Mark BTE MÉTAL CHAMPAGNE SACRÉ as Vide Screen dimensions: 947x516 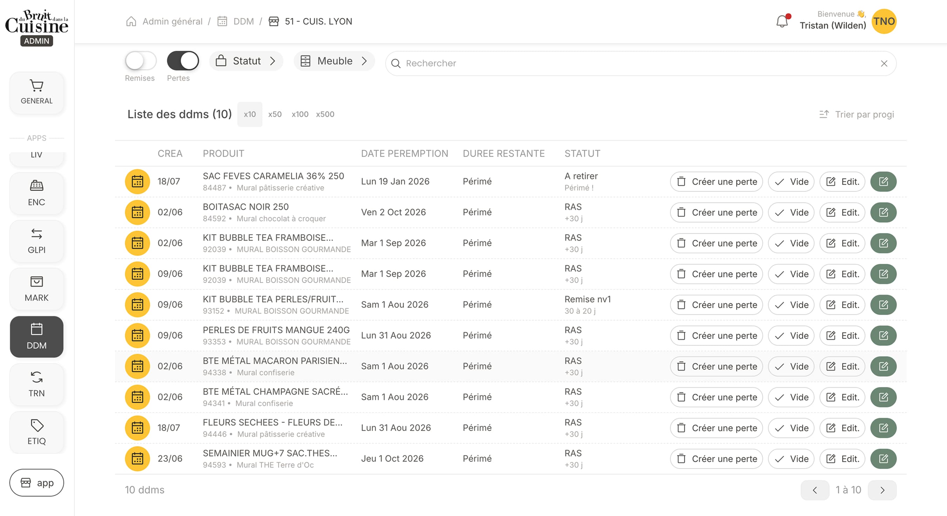click(x=791, y=397)
